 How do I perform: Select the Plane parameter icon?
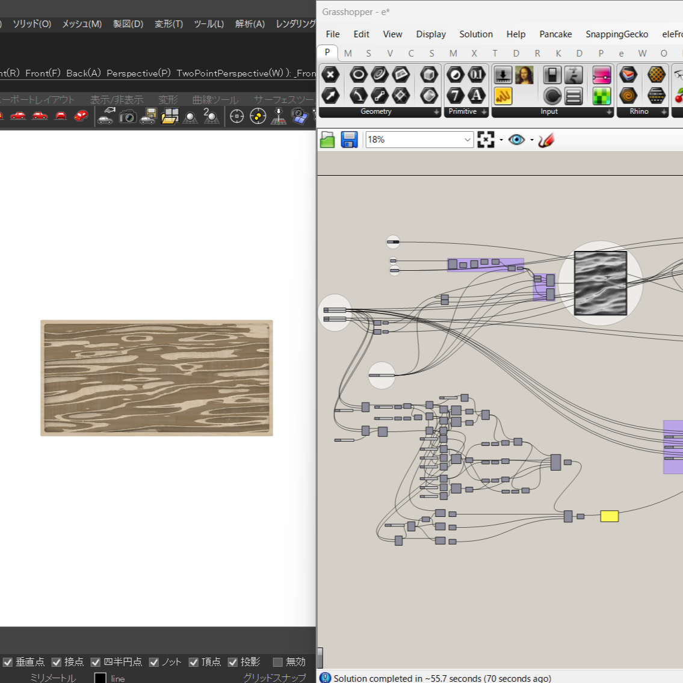click(401, 75)
